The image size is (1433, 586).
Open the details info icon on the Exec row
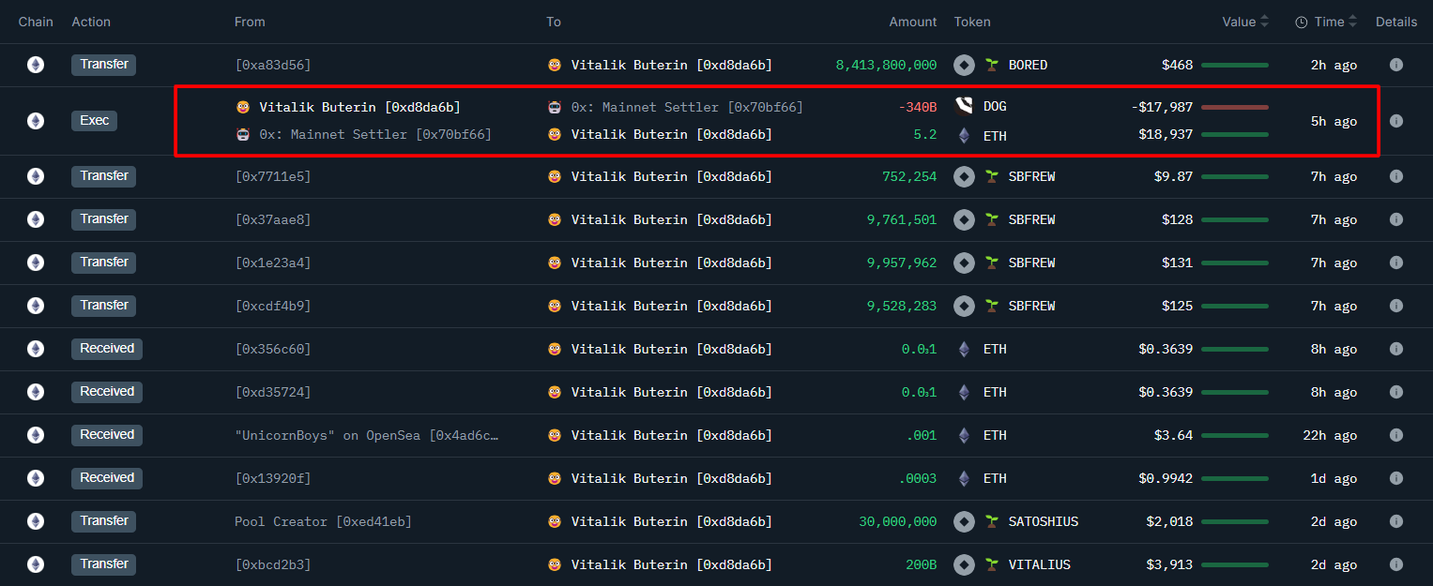tap(1395, 121)
